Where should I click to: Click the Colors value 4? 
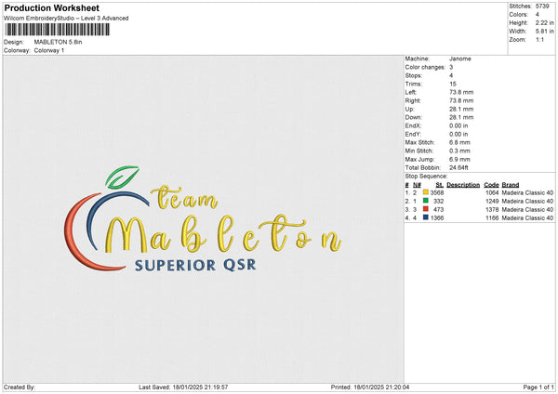pyautogui.click(x=538, y=15)
